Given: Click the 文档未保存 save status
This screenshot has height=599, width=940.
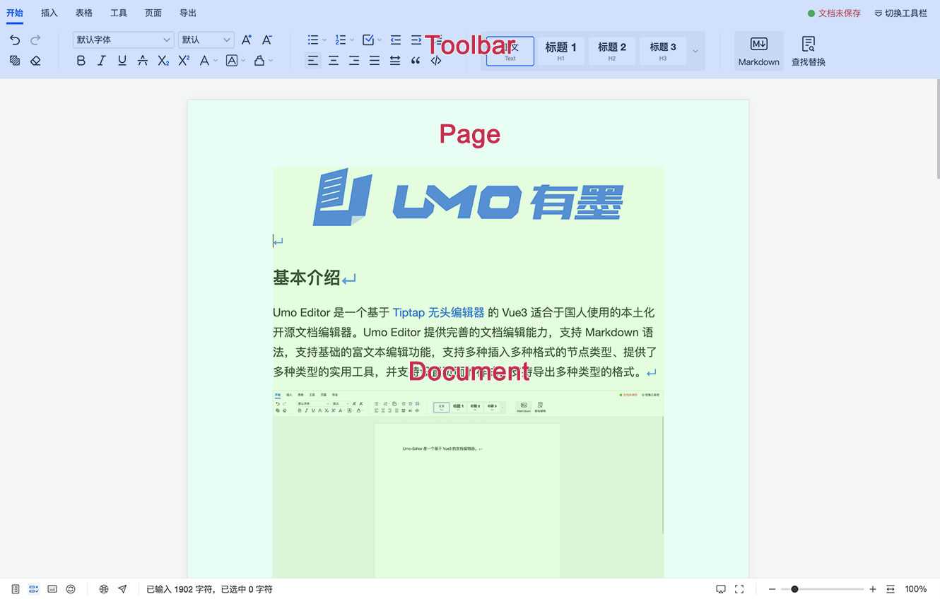Looking at the screenshot, I should coord(835,13).
